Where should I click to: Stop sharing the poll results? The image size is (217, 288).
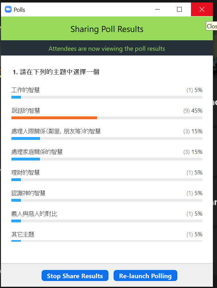pyautogui.click(x=75, y=276)
